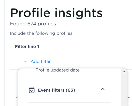The height and width of the screenshot is (106, 132).
Task: Click the 674 number in the profiles count
Action: click(32, 24)
